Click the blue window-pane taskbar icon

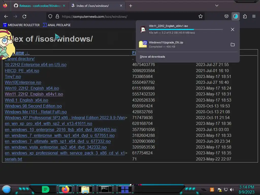(x=125, y=189)
